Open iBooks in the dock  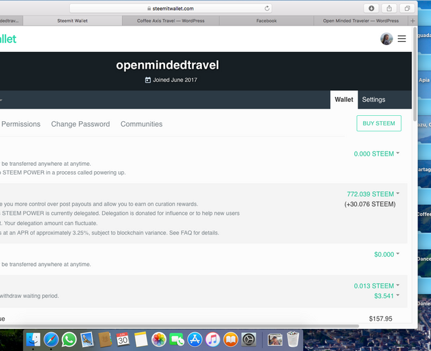click(x=230, y=339)
